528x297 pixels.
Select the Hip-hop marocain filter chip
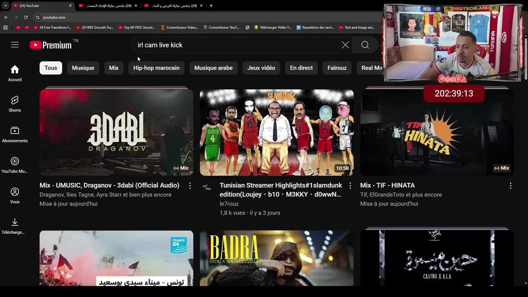point(156,68)
